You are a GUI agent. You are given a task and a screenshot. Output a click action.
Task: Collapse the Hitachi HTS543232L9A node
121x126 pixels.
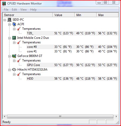click(x=9, y=70)
